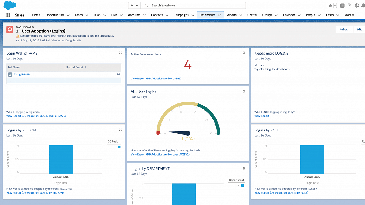Click the global actions plus icon
This screenshot has width=365, height=205.
pyautogui.click(x=342, y=6)
